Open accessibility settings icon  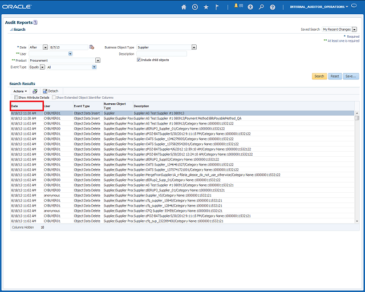point(250,7)
